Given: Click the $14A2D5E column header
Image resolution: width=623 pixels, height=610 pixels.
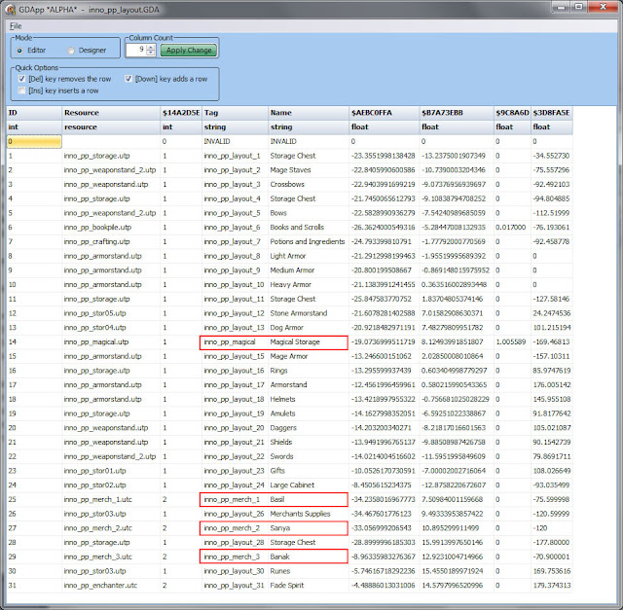Looking at the screenshot, I should tap(181, 113).
